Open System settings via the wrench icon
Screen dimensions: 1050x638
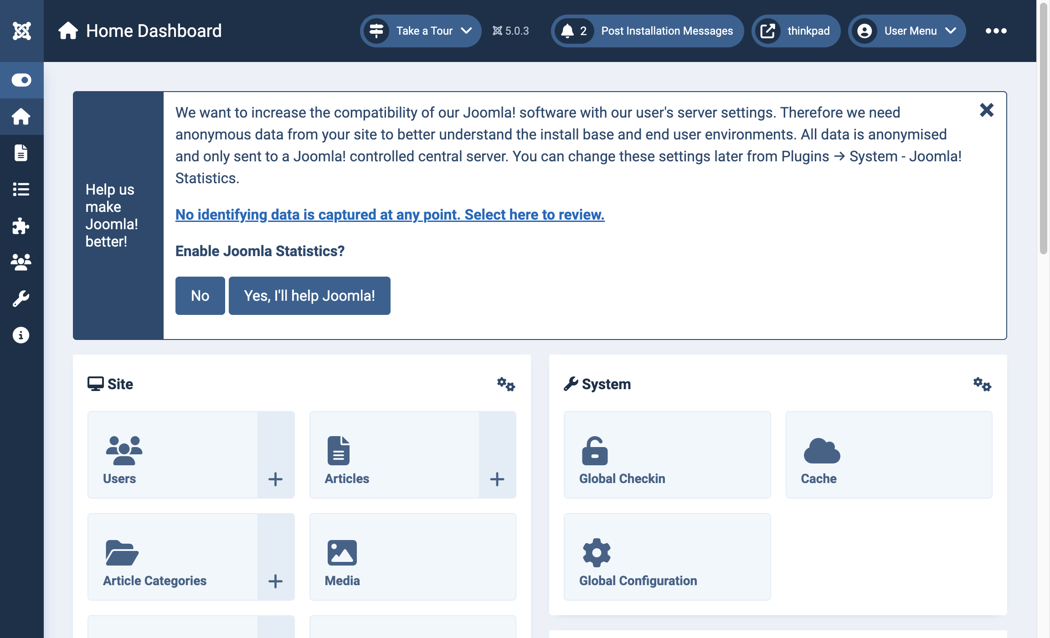[21, 297]
